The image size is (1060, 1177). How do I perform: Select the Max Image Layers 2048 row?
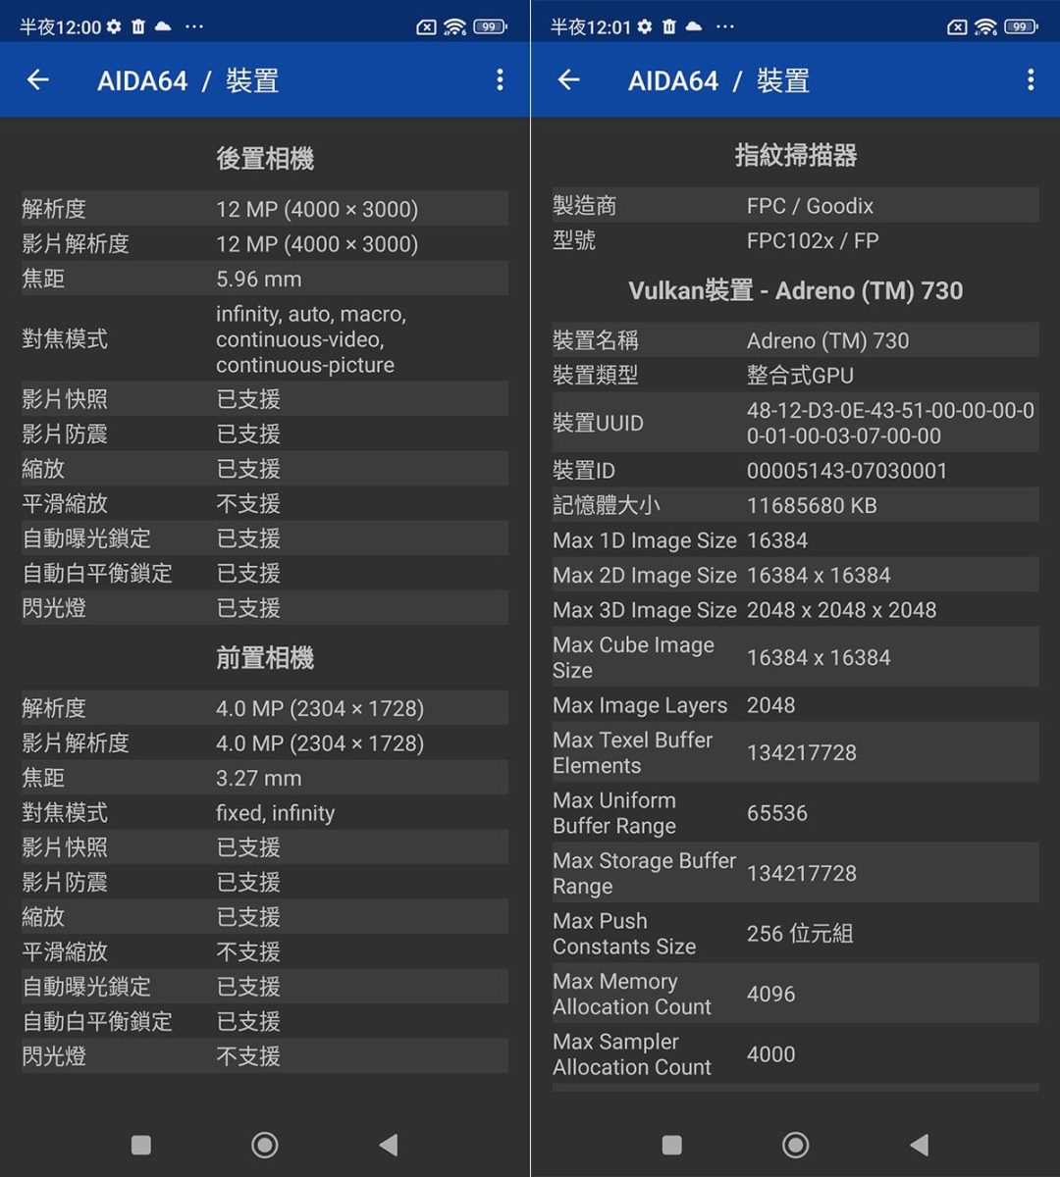796,705
